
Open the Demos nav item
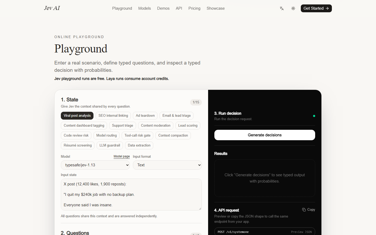pos(163,8)
